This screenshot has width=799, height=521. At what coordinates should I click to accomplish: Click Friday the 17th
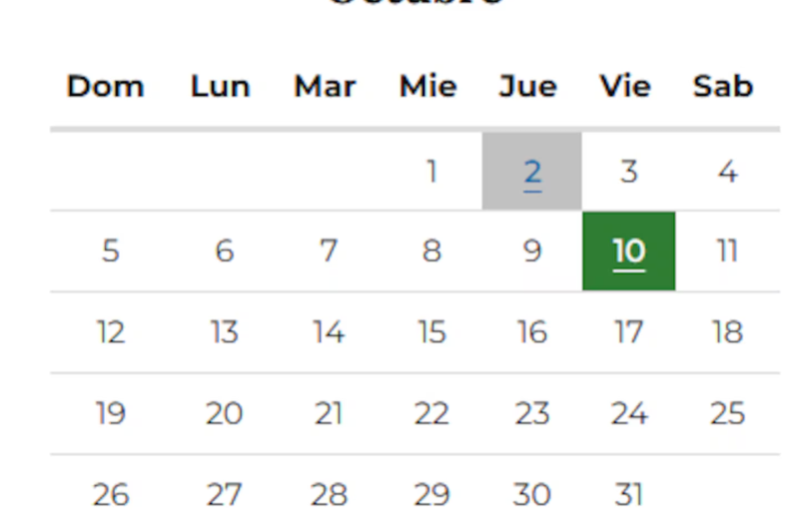pos(628,331)
